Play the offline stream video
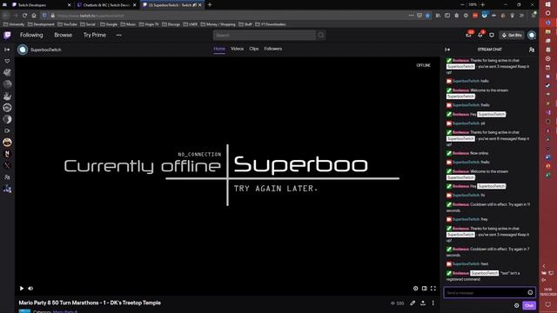The height and width of the screenshot is (313, 557). (x=22, y=289)
